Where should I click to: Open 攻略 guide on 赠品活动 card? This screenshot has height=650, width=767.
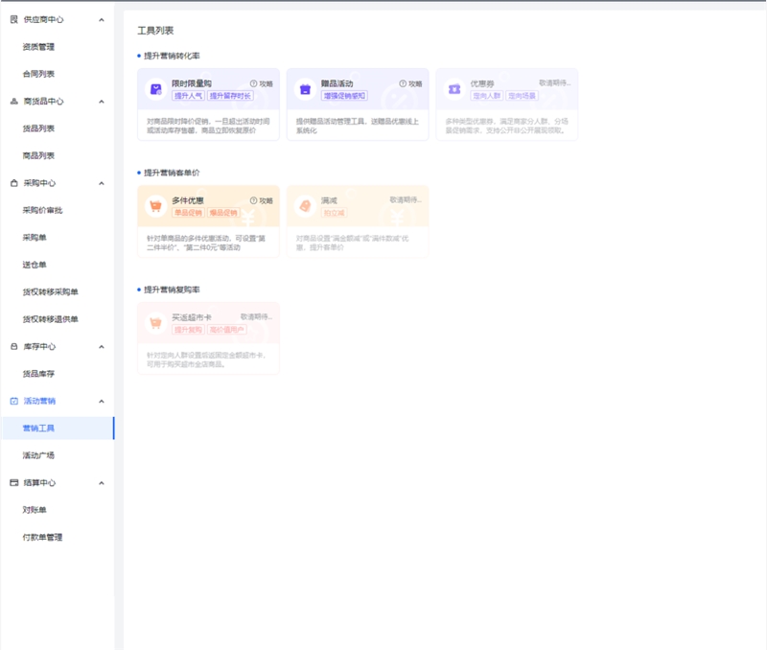click(x=411, y=83)
